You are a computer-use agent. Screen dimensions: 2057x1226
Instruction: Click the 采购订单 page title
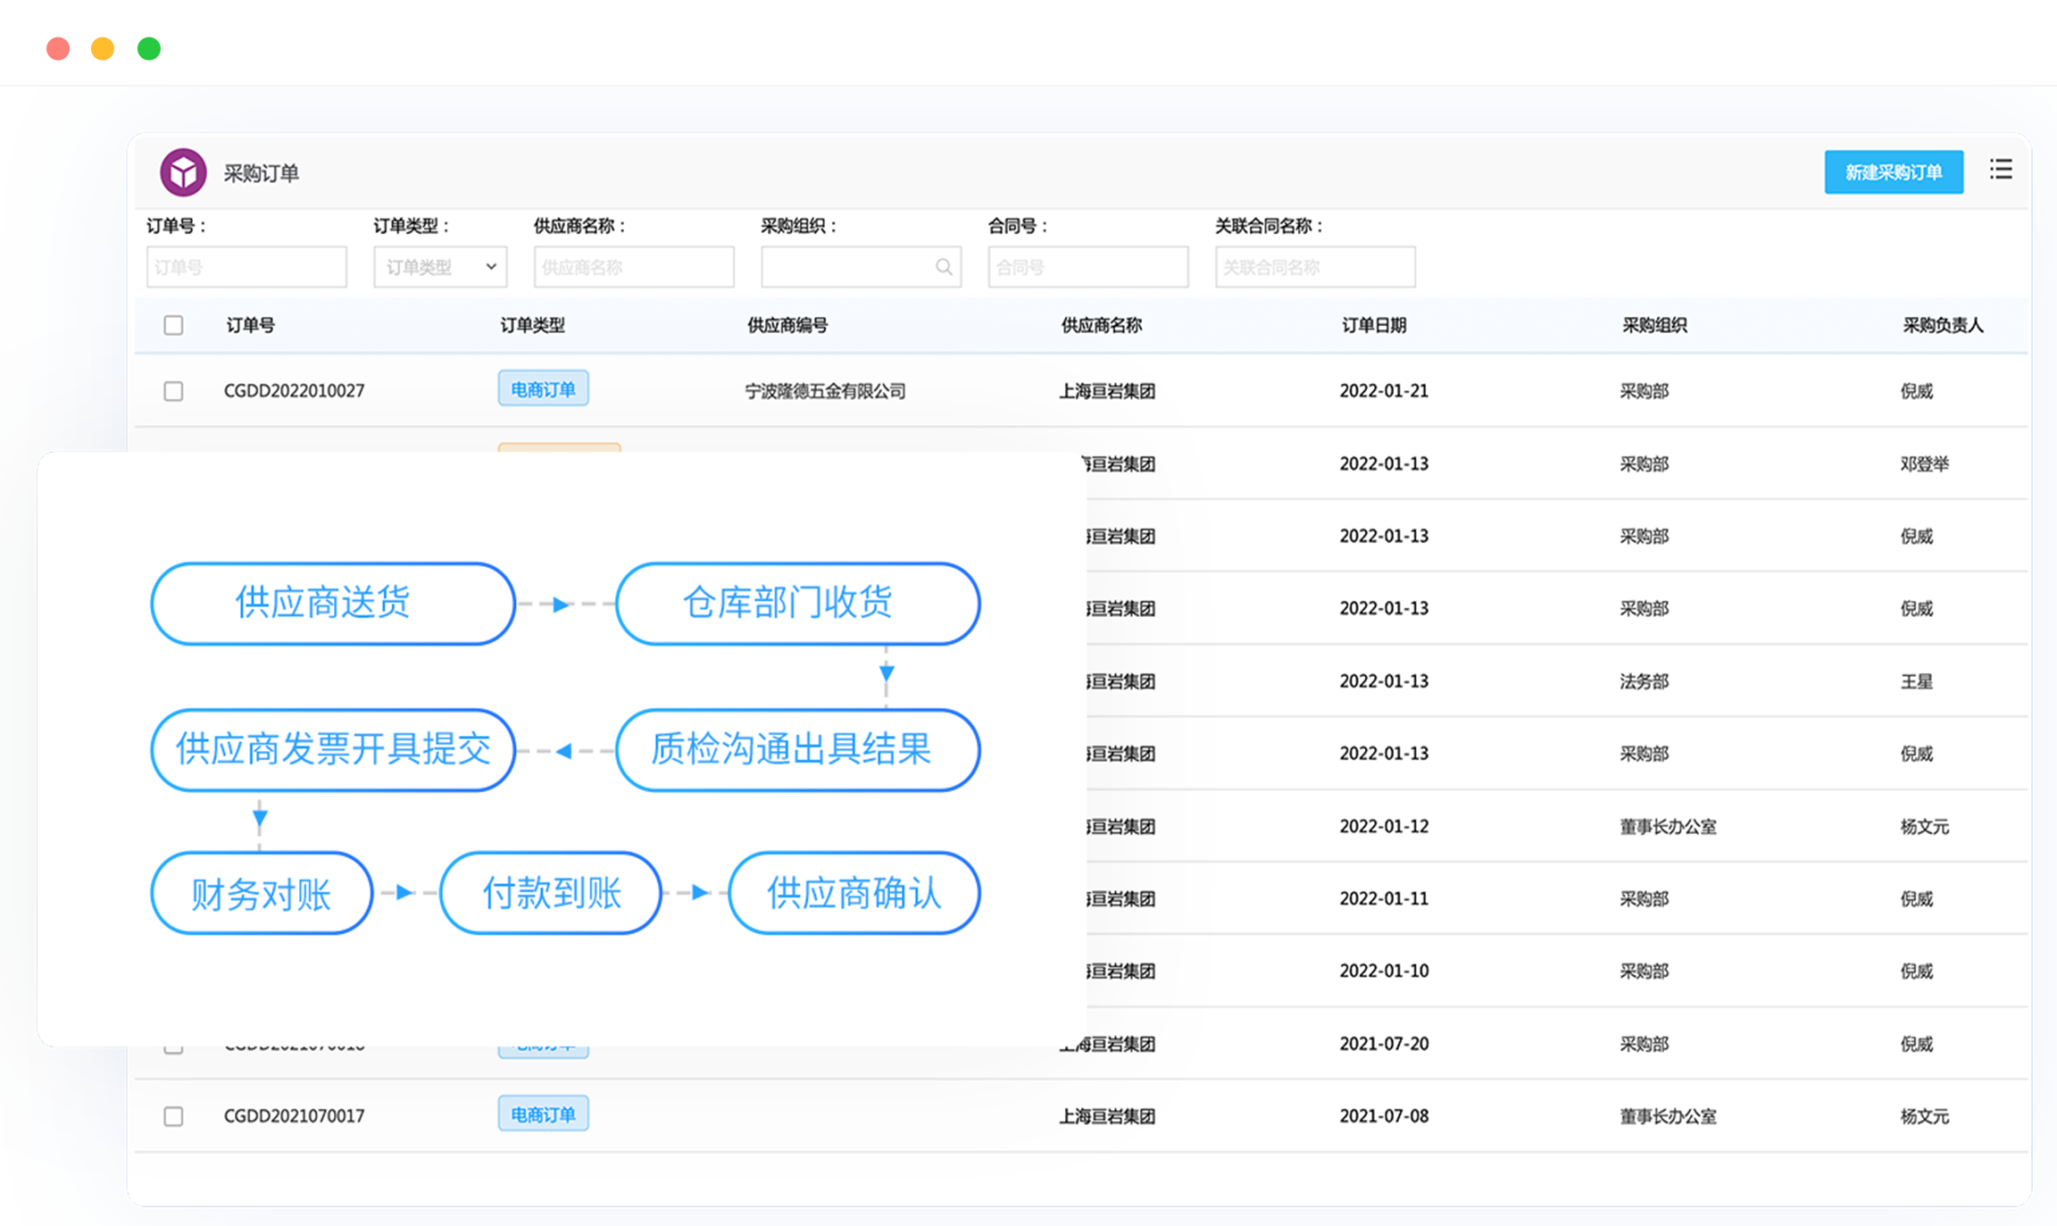tap(261, 173)
